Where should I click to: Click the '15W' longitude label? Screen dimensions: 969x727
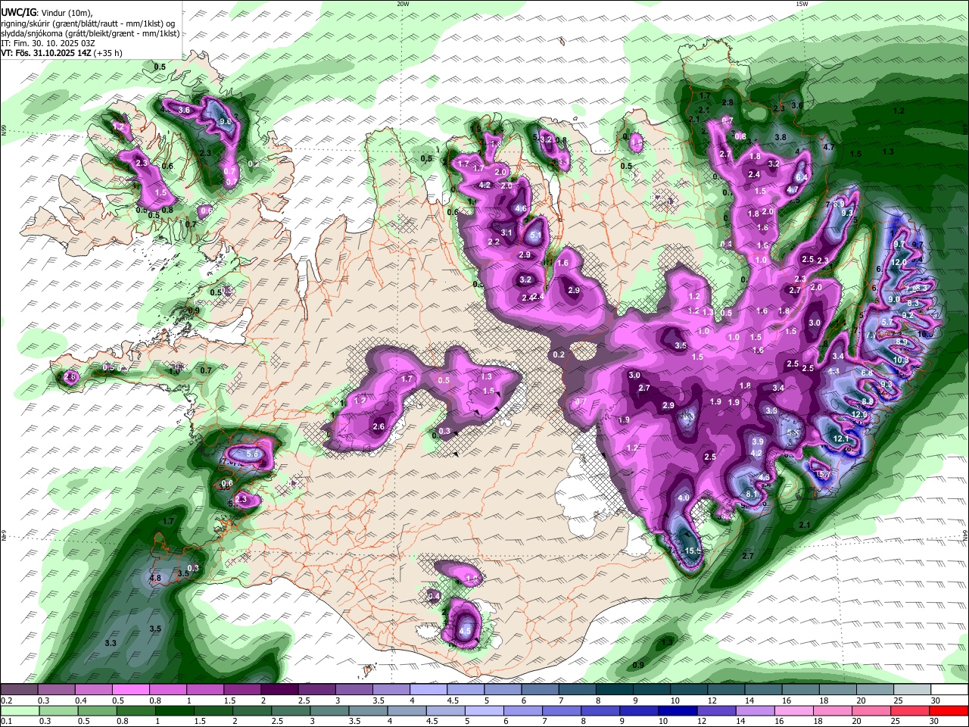click(x=802, y=4)
